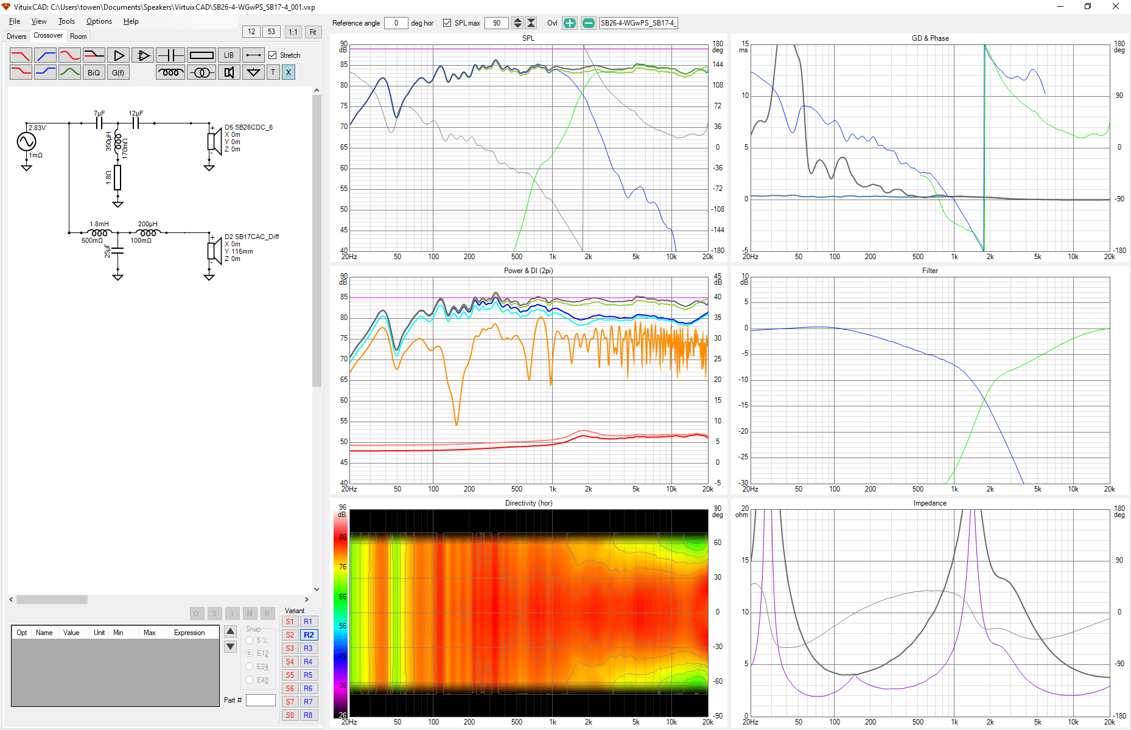Select the 2.83V generator source symbol

[26, 142]
